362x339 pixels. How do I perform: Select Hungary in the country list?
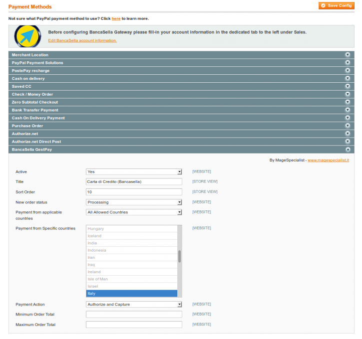pyautogui.click(x=132, y=229)
